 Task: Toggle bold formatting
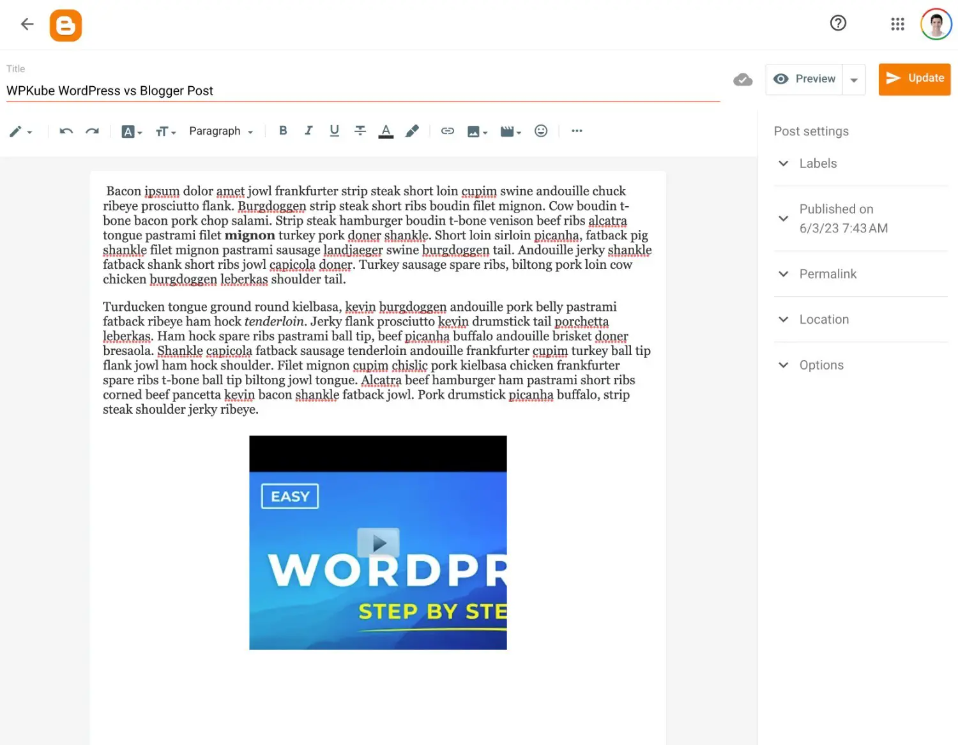pos(283,131)
